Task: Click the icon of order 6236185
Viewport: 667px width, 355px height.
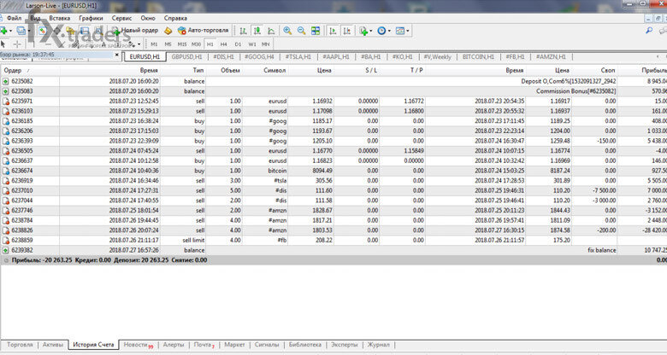Action: [5, 121]
